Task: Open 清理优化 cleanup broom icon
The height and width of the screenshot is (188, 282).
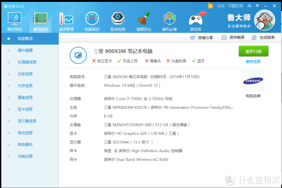Action: (x=143, y=22)
